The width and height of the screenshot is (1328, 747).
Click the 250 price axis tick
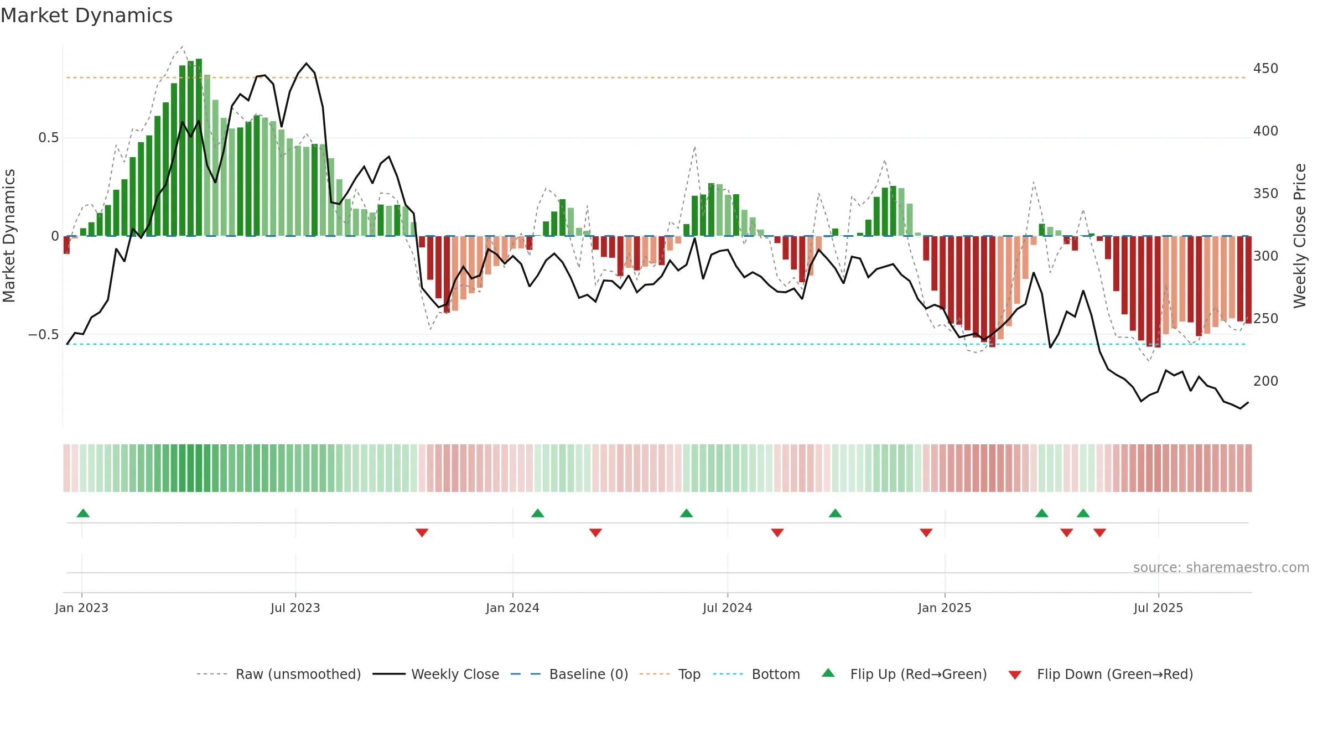[x=1266, y=319]
